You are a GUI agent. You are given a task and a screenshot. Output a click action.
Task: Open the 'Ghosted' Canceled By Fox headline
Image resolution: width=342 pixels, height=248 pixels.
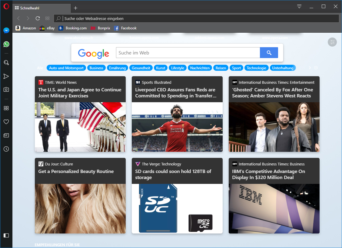[x=272, y=93]
